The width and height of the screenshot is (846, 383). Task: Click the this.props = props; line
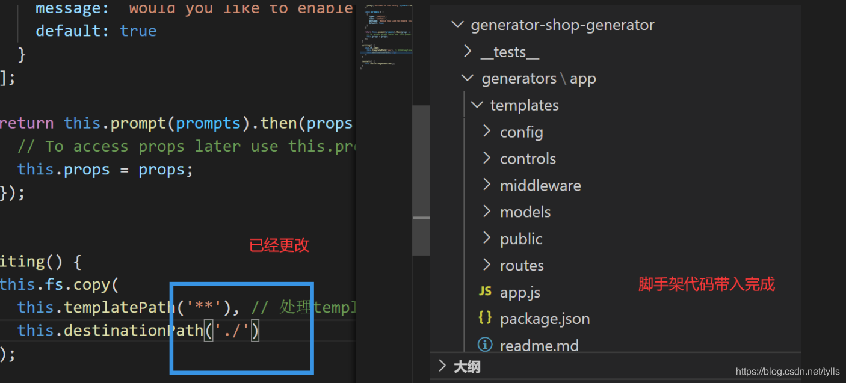(x=105, y=170)
